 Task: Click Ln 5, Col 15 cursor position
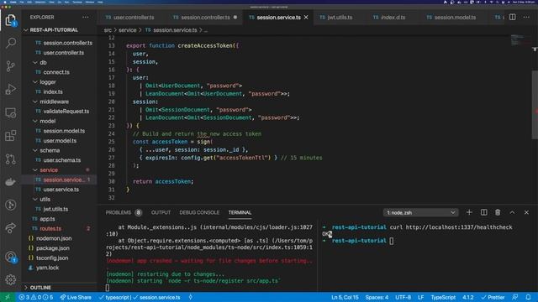point(345,297)
